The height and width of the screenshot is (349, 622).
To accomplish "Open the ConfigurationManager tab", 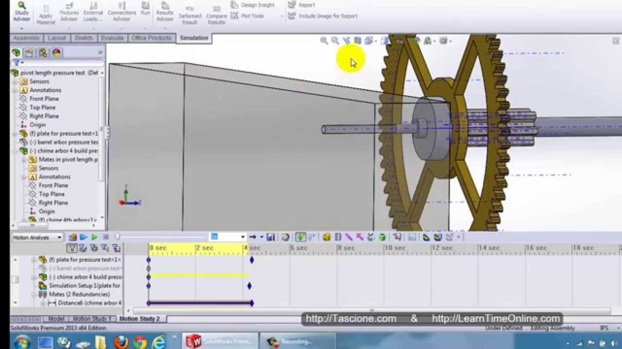I will 43,53.
